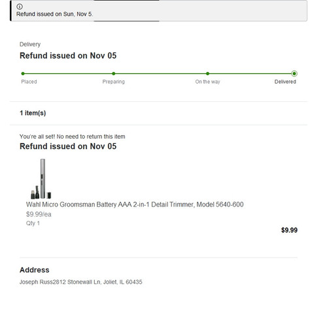This screenshot has height=313, width=327.
Task: Click the info icon in refund banner
Action: pyautogui.click(x=20, y=7)
